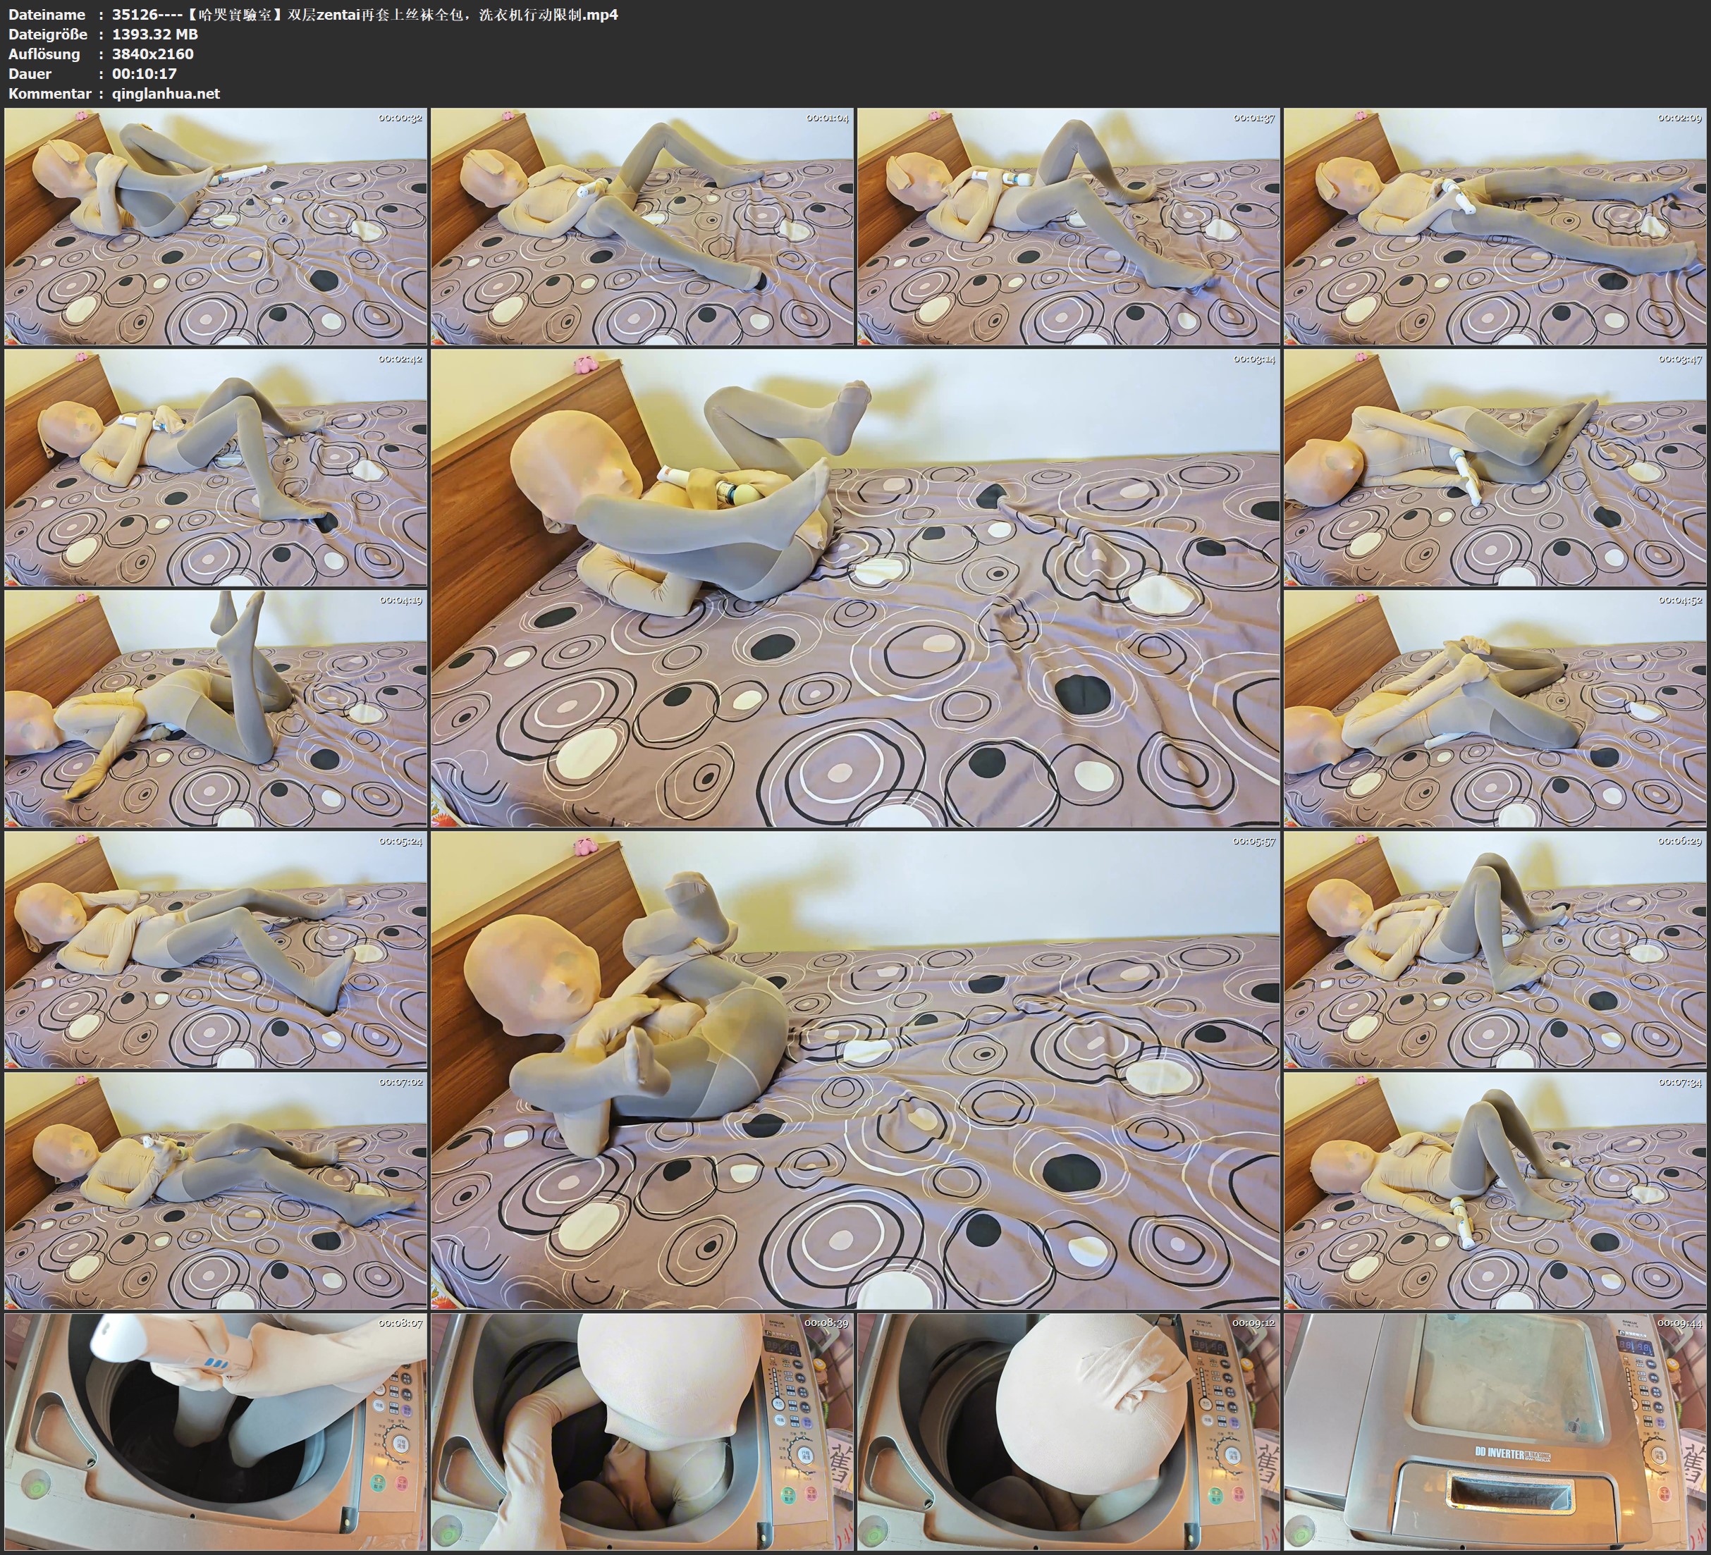This screenshot has height=1555, width=1711.
Task: Open the frame at 00:07:34
Action: pos(1495,1190)
